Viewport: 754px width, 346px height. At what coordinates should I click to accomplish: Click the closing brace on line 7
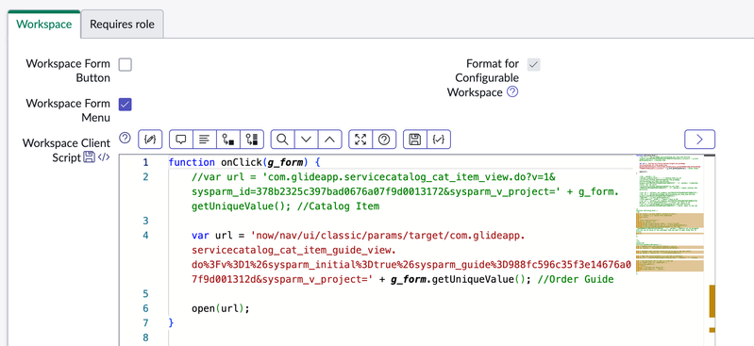tap(171, 323)
